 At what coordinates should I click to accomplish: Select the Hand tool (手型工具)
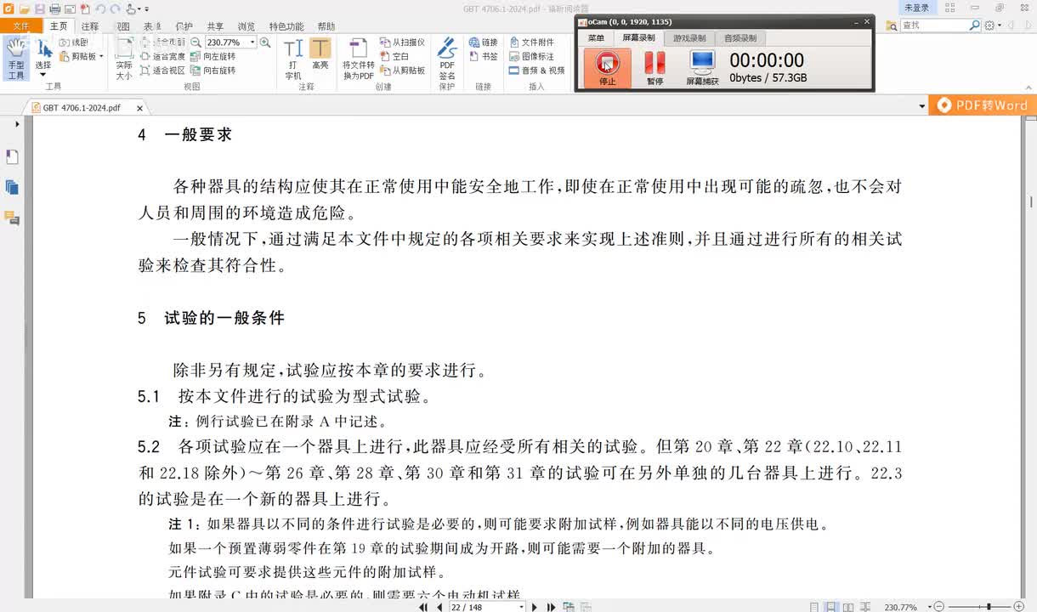pos(16,59)
